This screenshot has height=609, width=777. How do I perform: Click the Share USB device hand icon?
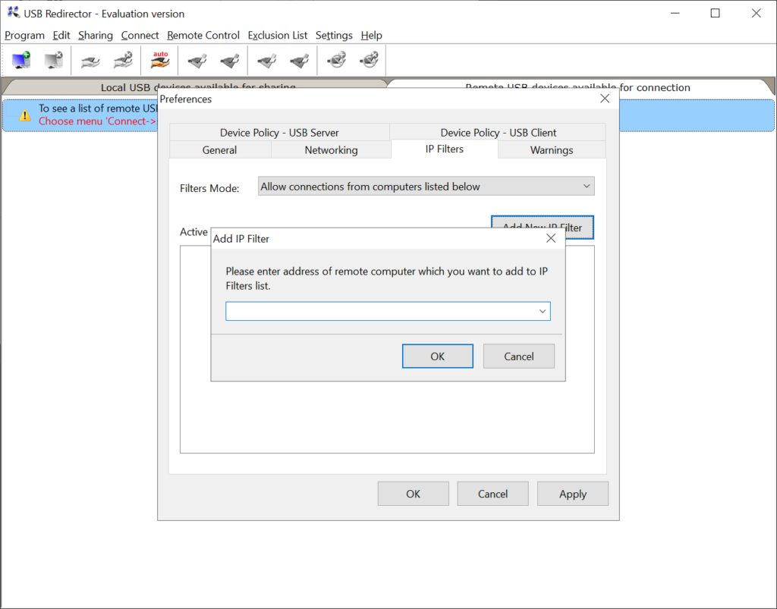[x=91, y=61]
